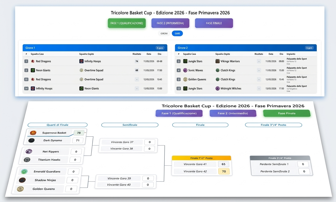The image size is (336, 202).
Task: Click the Midnight Witches team logo
Action: pos(218,89)
